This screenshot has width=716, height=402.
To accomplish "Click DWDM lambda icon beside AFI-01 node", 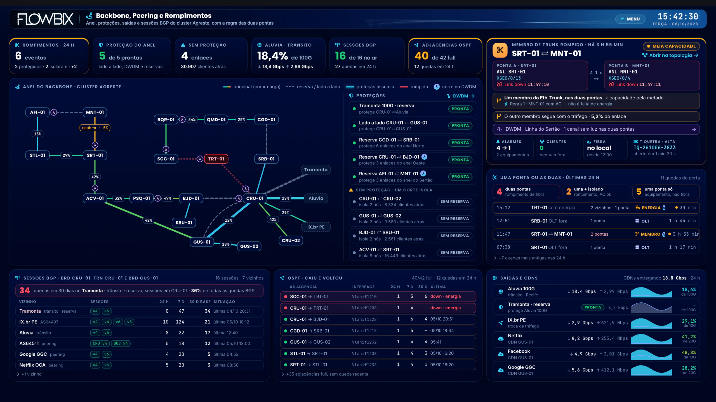I will [x=54, y=112].
